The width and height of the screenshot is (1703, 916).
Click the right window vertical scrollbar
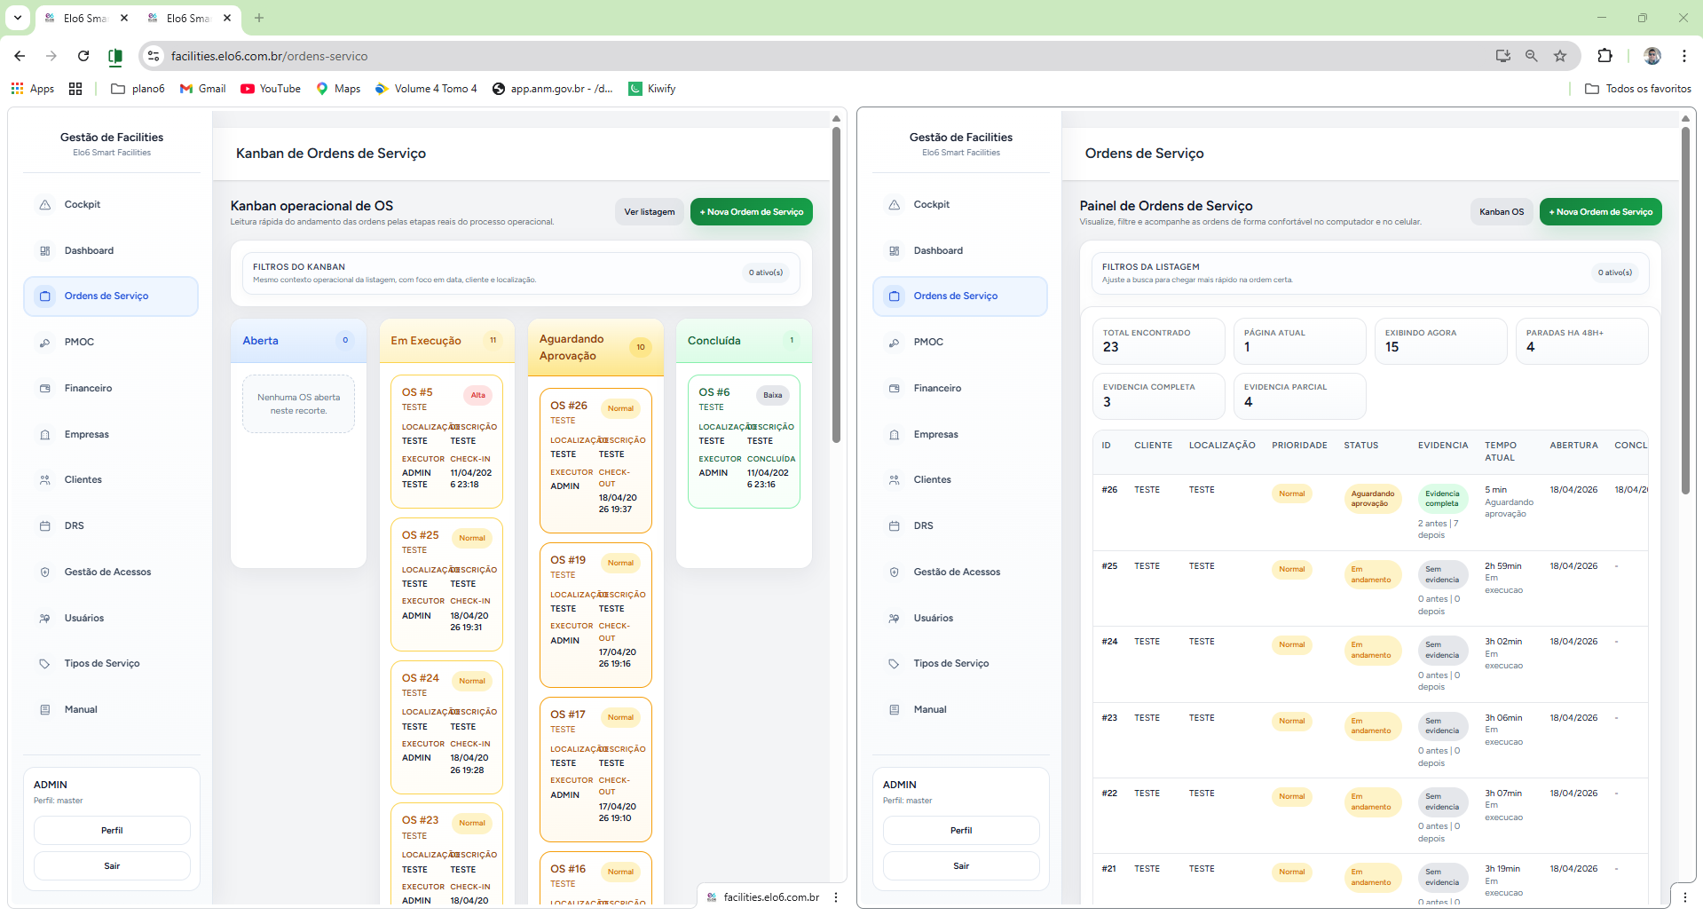click(x=1685, y=311)
